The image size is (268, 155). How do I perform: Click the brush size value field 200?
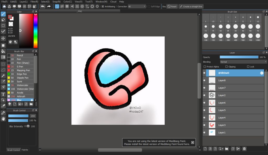33,116
